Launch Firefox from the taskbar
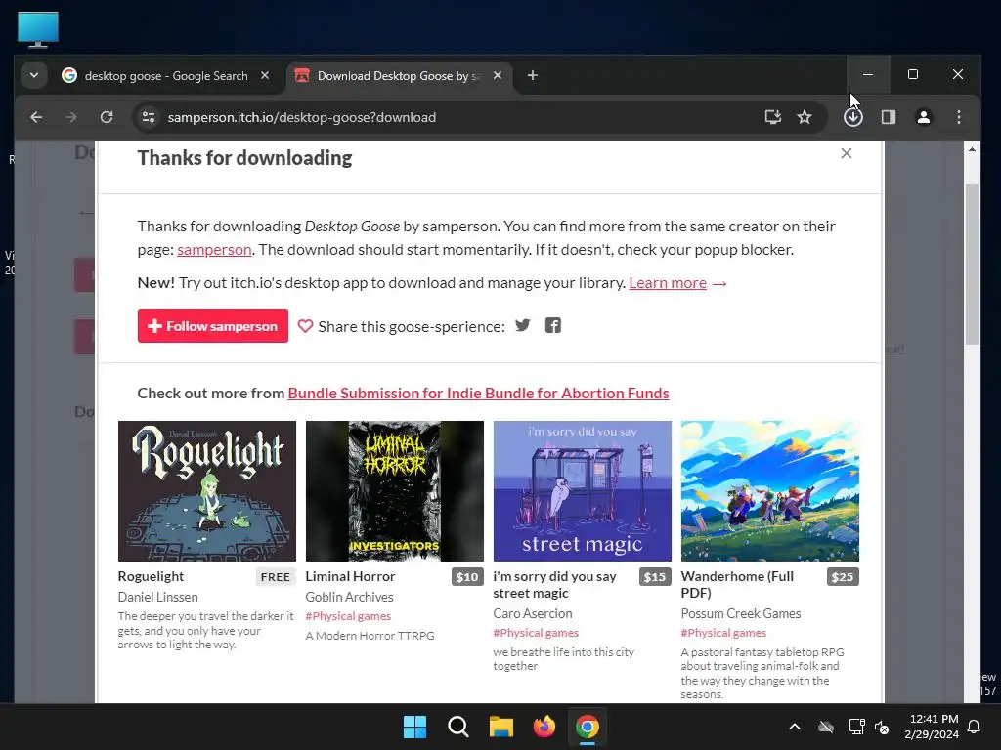1001x750 pixels. (544, 727)
